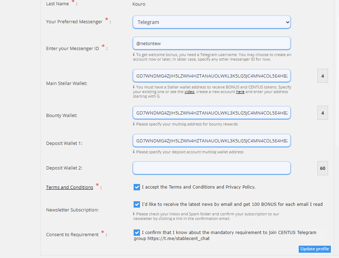Click the Update profile button
339x258 pixels.
315,249
